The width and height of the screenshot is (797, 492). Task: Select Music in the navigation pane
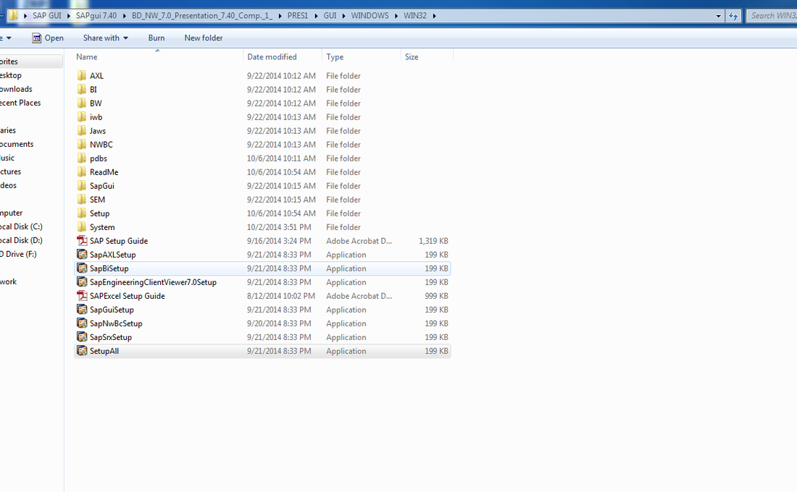pyautogui.click(x=8, y=158)
